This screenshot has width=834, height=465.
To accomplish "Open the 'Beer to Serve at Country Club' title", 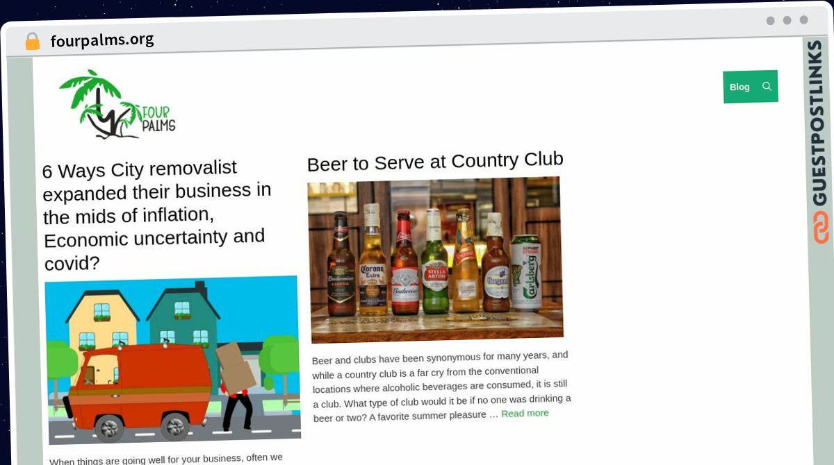I will click(435, 162).
